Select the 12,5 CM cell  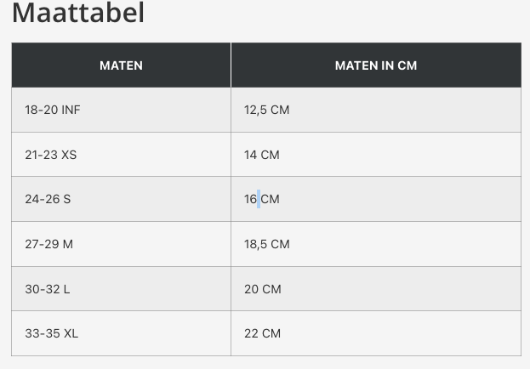266,110
